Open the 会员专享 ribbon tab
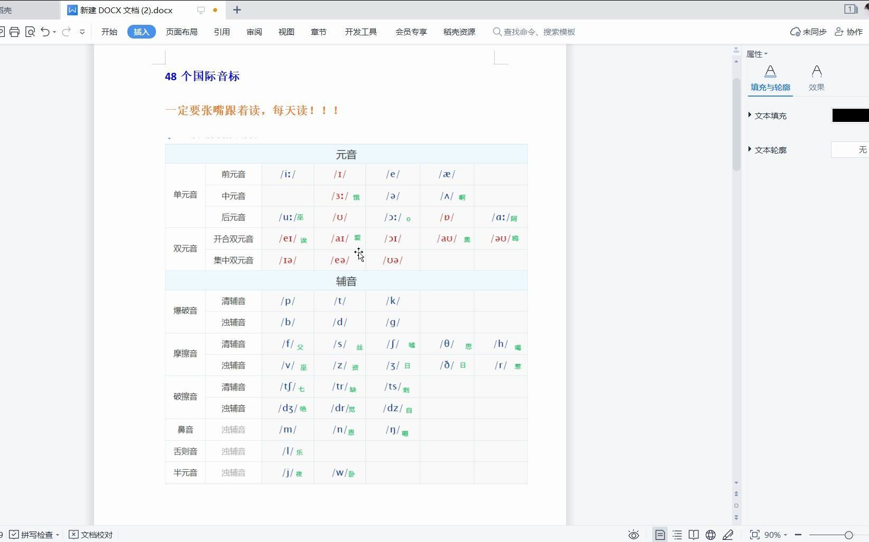The height and width of the screenshot is (542, 869). pyautogui.click(x=411, y=32)
